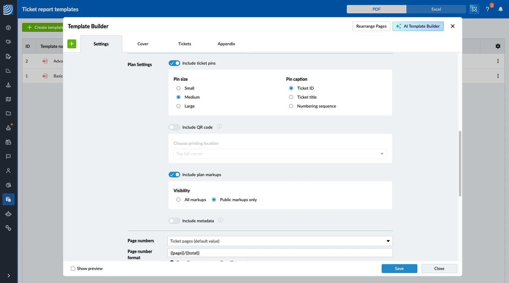This screenshot has height=283, width=509.
Task: Open the robot automation sidebar icon
Action: [x=8, y=214]
